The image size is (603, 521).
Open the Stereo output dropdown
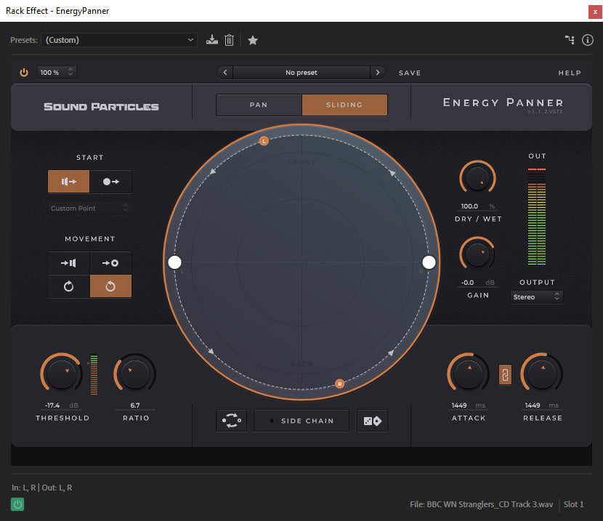(x=536, y=297)
